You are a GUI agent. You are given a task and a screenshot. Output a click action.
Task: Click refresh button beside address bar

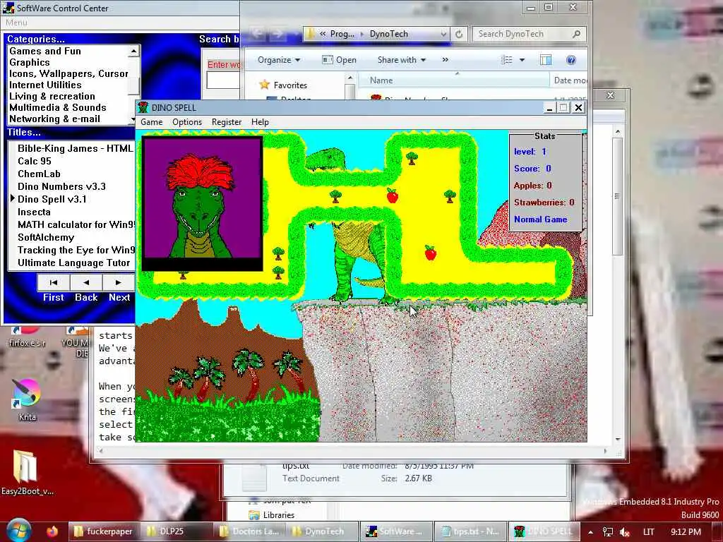pyautogui.click(x=459, y=34)
